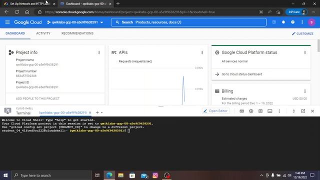Close the qwiklabs terminal session tab
This screenshot has height=180, width=320.
[90, 112]
